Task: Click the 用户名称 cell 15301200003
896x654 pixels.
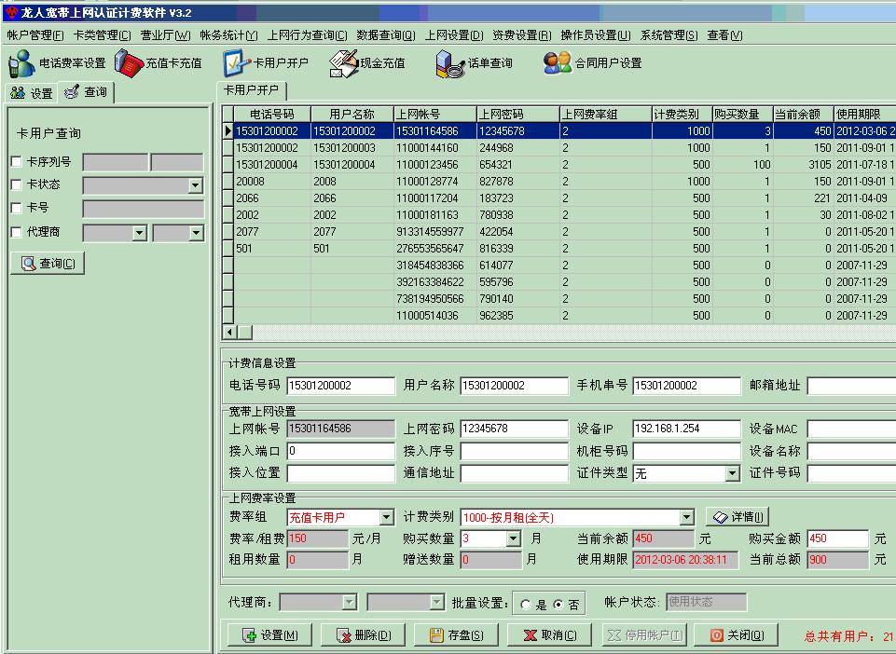Action: tap(352, 148)
